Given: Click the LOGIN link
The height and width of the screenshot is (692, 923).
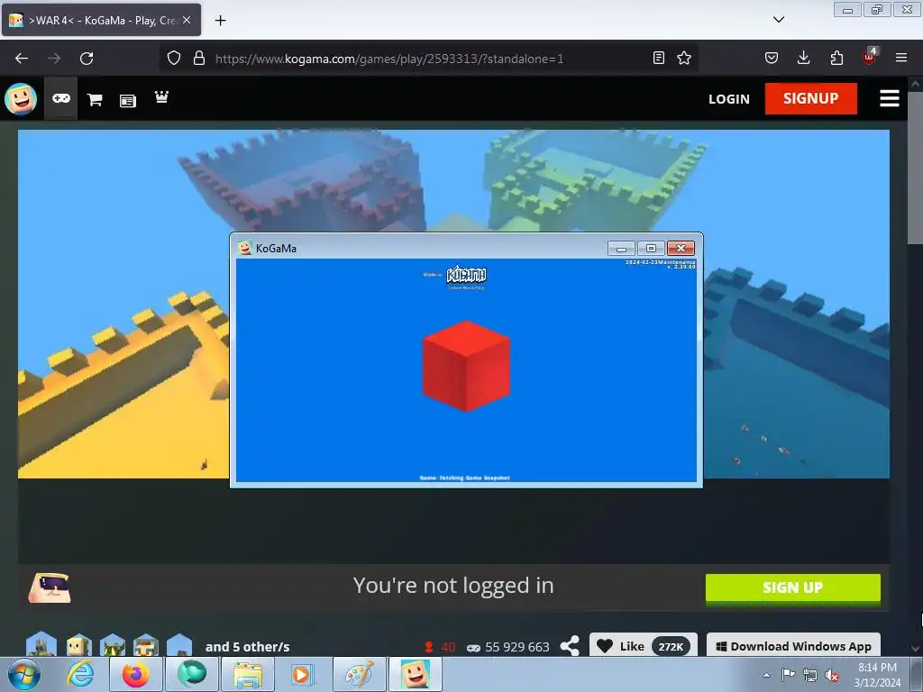Looking at the screenshot, I should tap(728, 99).
